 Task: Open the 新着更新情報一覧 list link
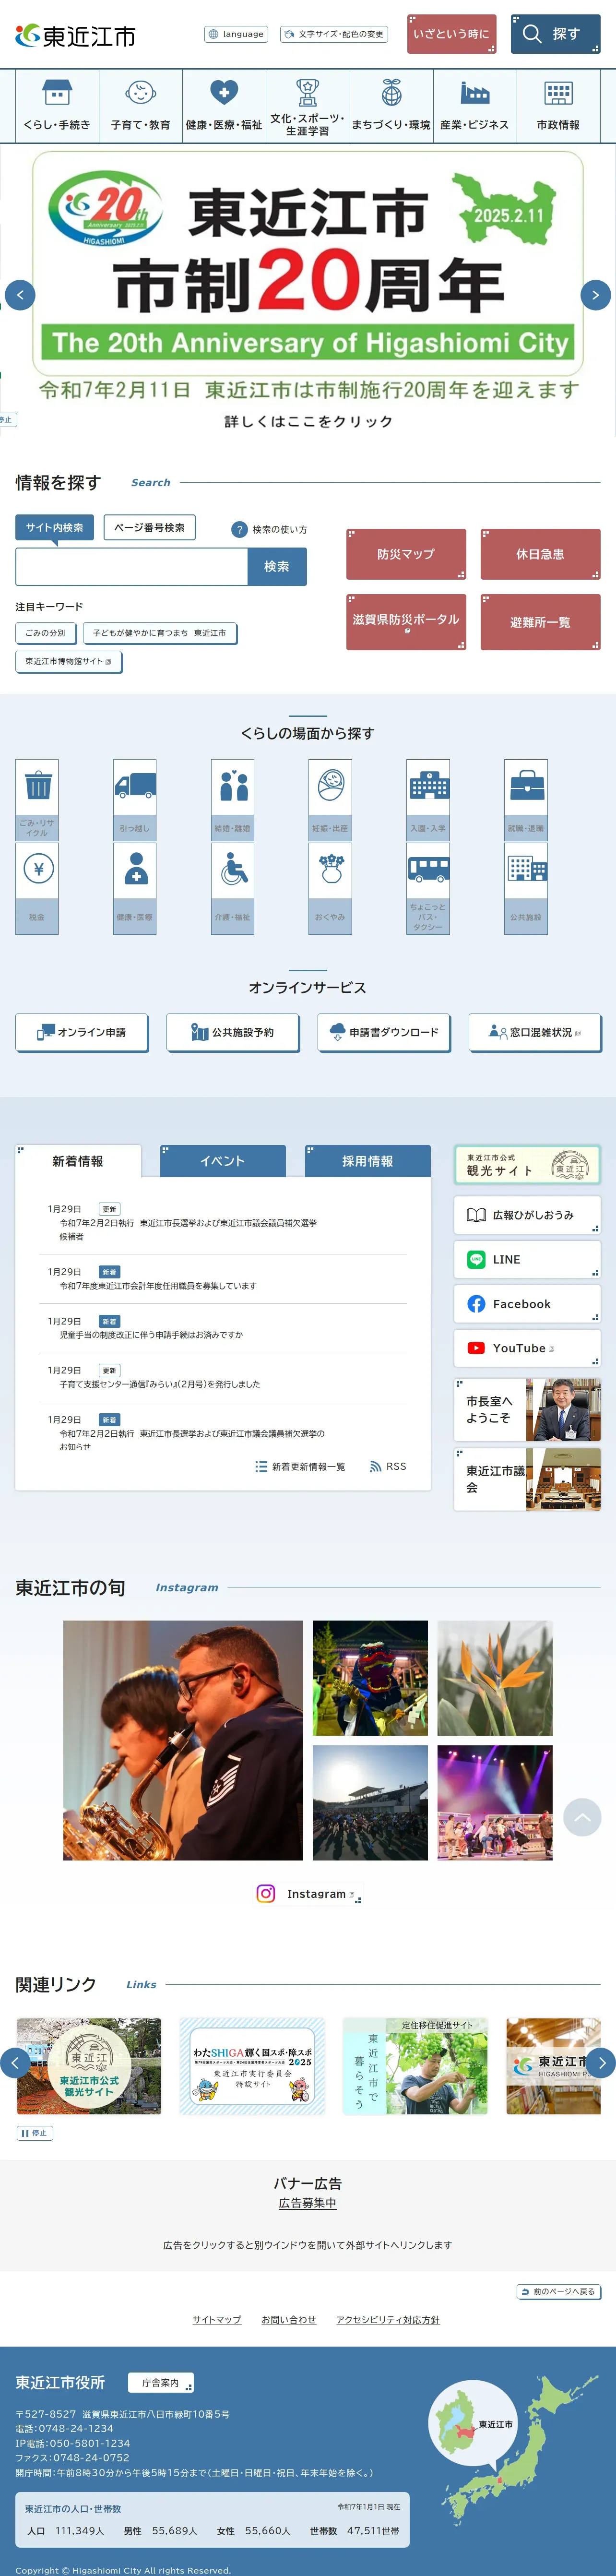[x=300, y=1467]
